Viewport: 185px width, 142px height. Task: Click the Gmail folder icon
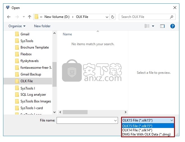17,34
